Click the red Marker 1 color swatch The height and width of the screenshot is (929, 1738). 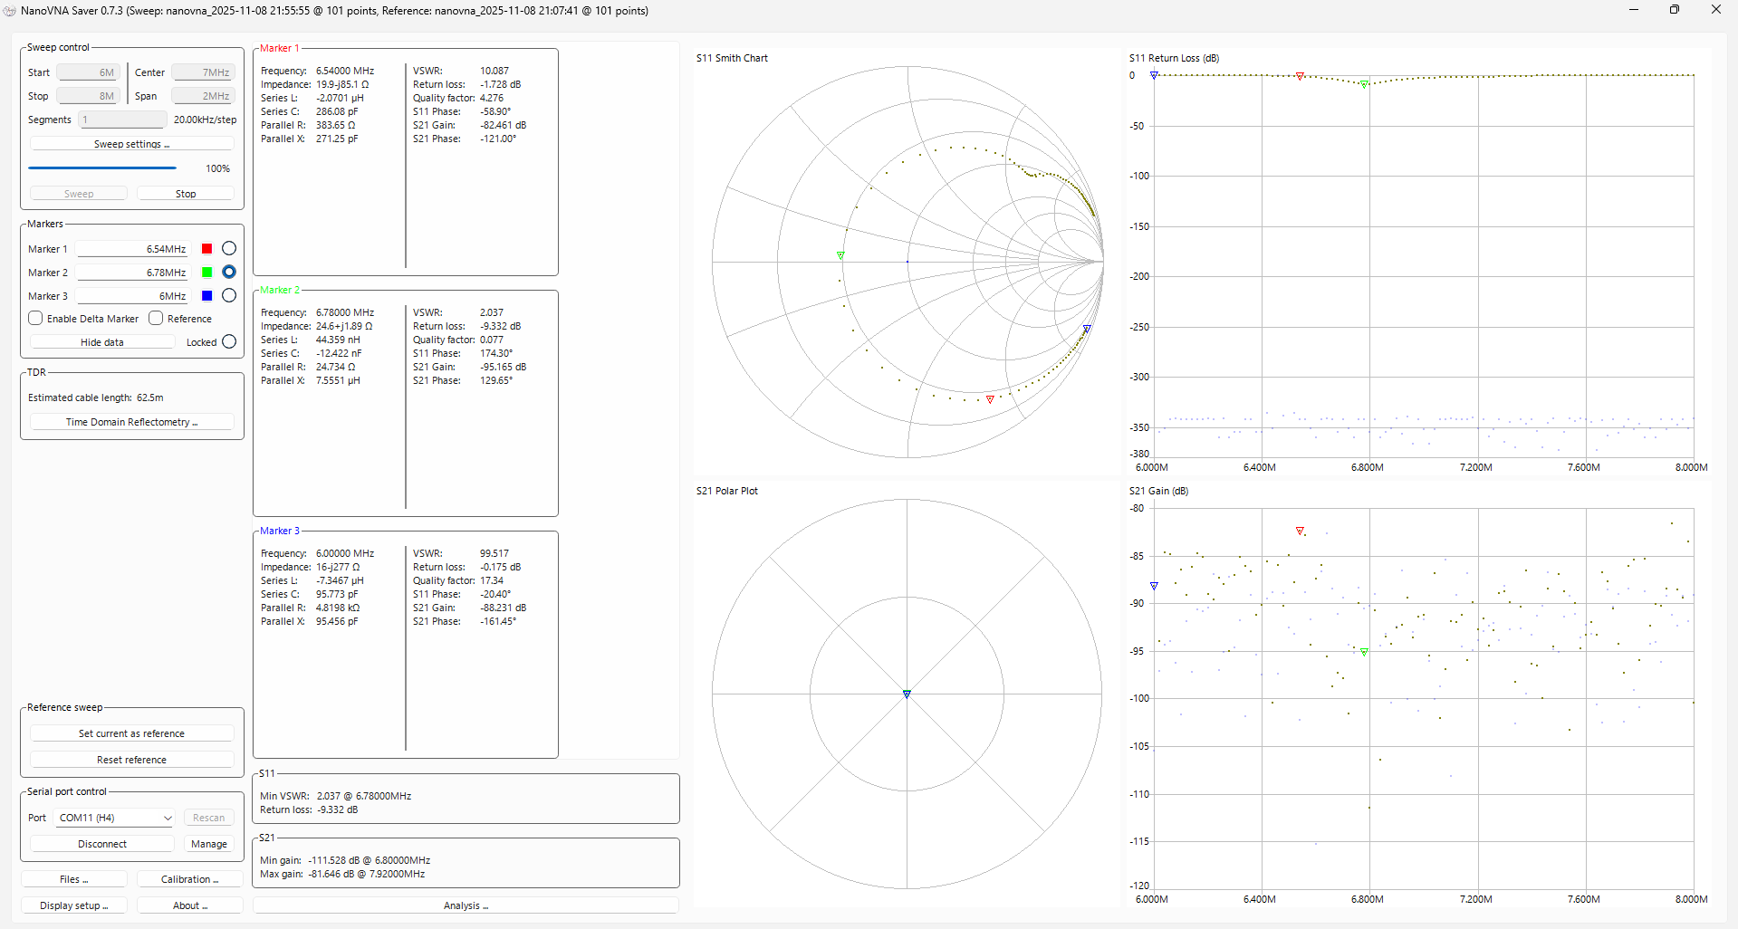click(206, 249)
